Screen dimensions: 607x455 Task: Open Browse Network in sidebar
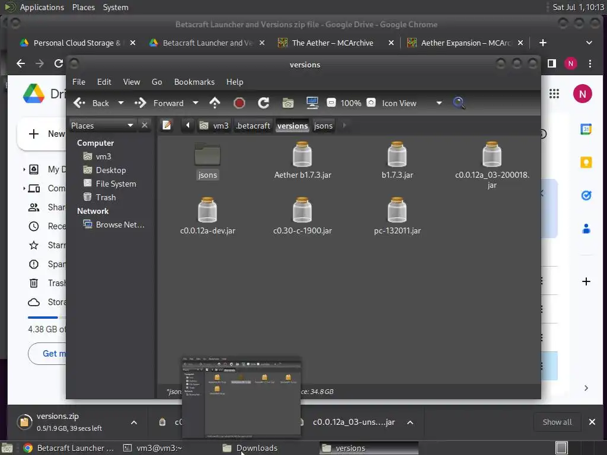(x=120, y=225)
